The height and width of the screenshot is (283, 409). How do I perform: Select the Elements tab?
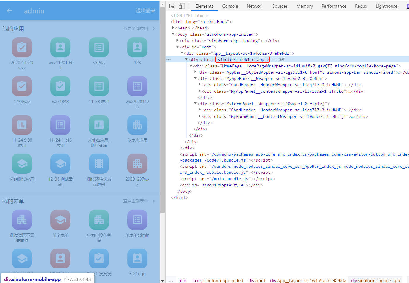(204, 6)
